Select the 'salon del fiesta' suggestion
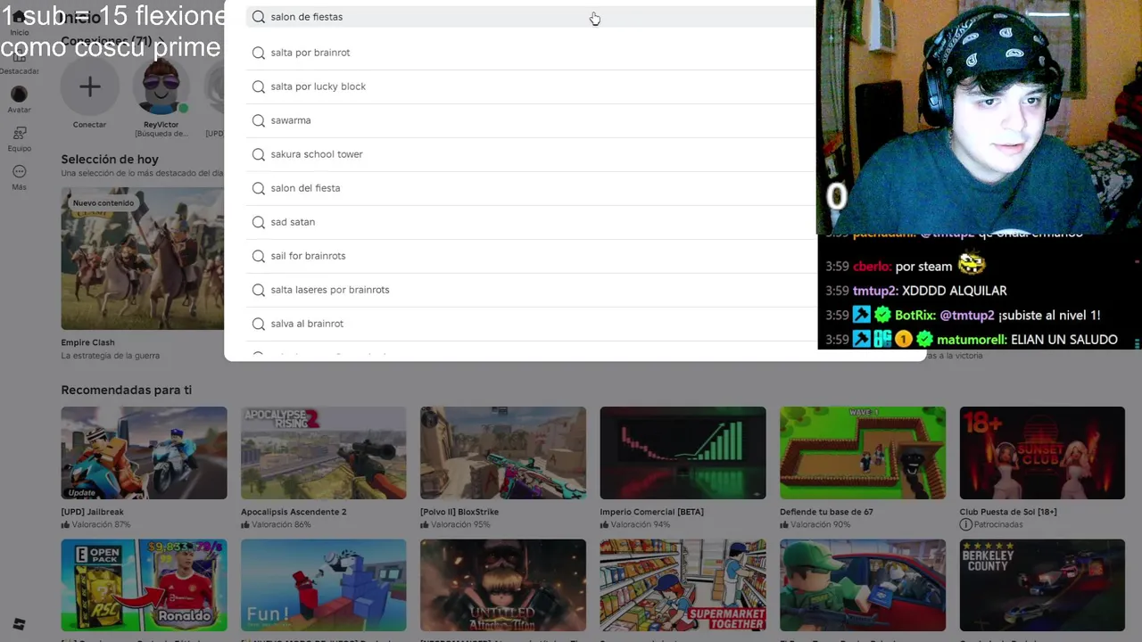 (531, 188)
